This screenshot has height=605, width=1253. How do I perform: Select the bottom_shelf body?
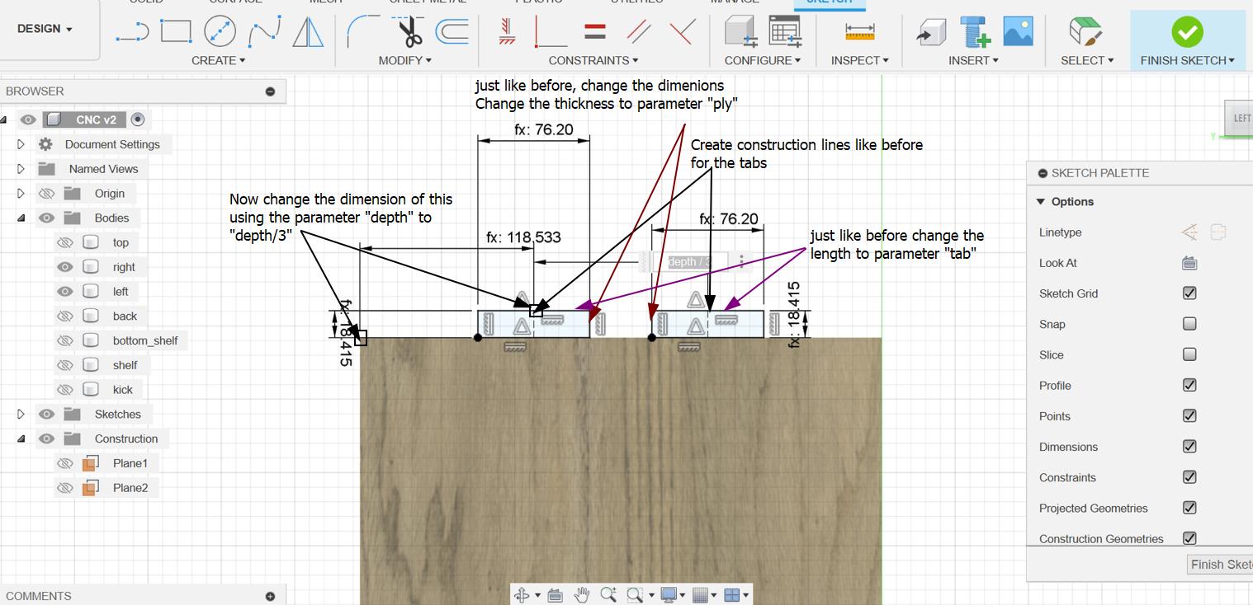pos(145,340)
